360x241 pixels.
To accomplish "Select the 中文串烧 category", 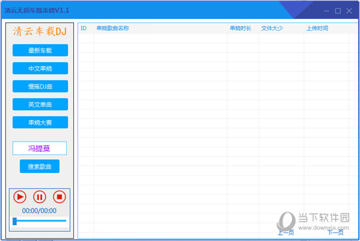I will (x=40, y=68).
